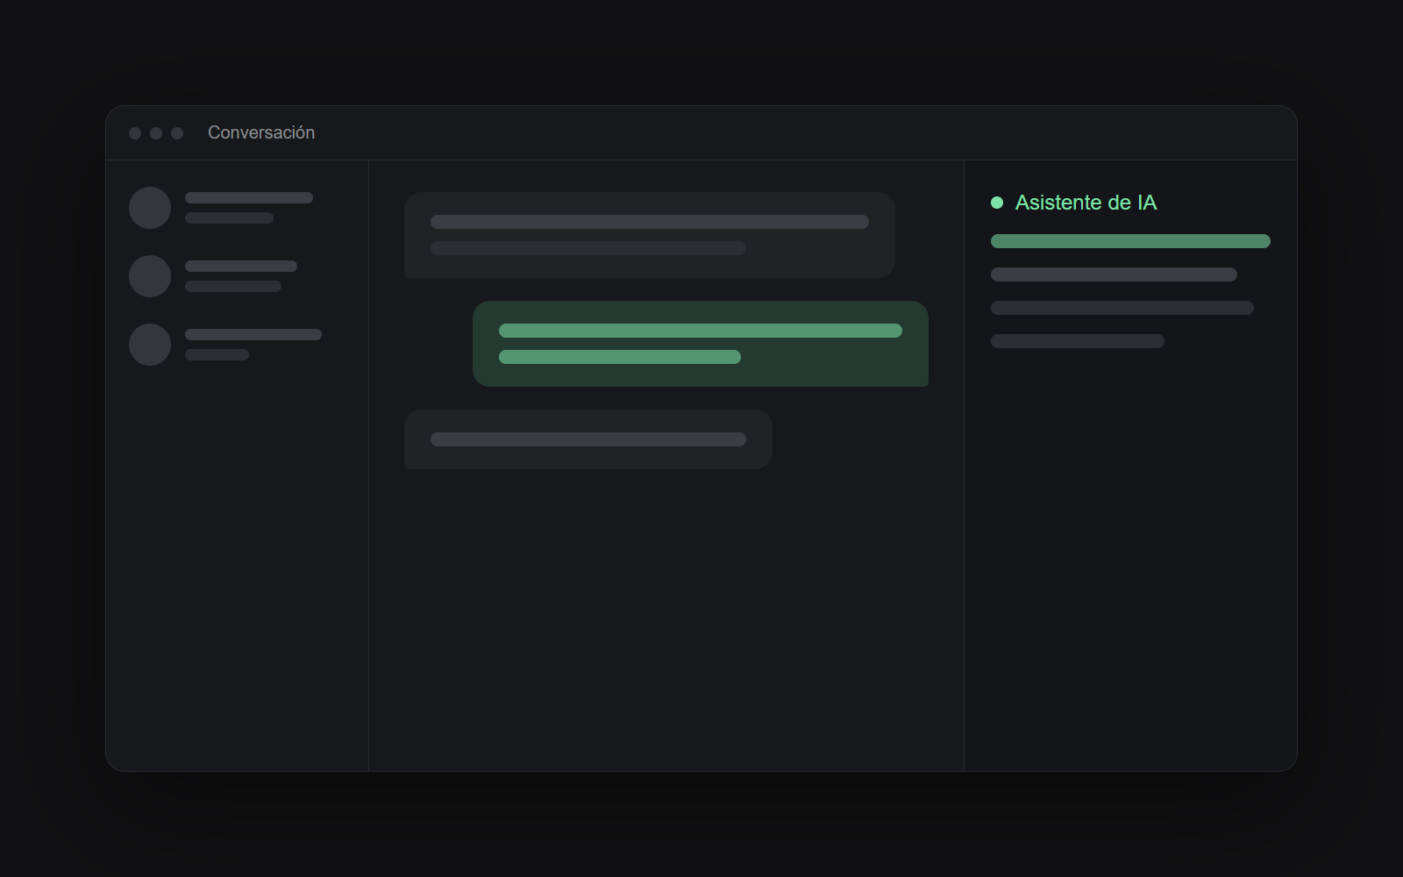The width and height of the screenshot is (1403, 877).
Task: Select the "Asistente de IA" heading
Action: tap(1086, 203)
